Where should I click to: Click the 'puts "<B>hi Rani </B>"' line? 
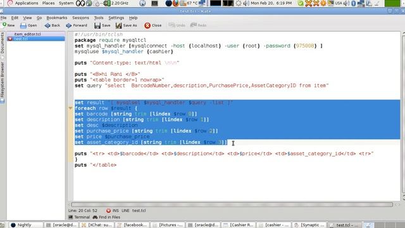coord(107,74)
